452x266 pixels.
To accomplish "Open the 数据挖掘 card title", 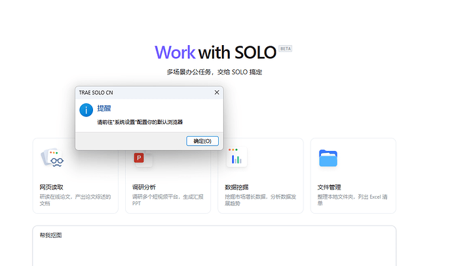I will [236, 187].
